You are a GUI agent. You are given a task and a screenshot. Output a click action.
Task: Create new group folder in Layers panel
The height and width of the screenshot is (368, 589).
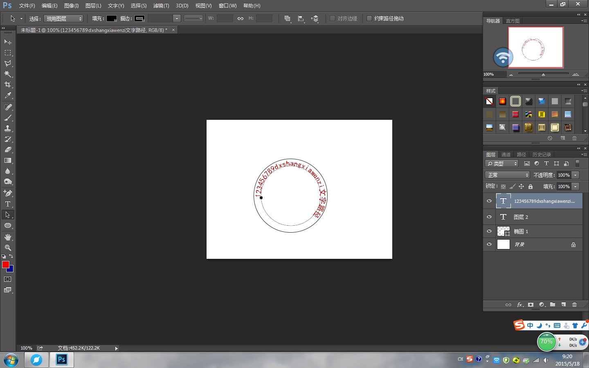(x=553, y=305)
